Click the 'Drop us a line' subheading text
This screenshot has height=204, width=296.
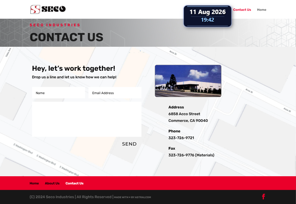(74, 77)
